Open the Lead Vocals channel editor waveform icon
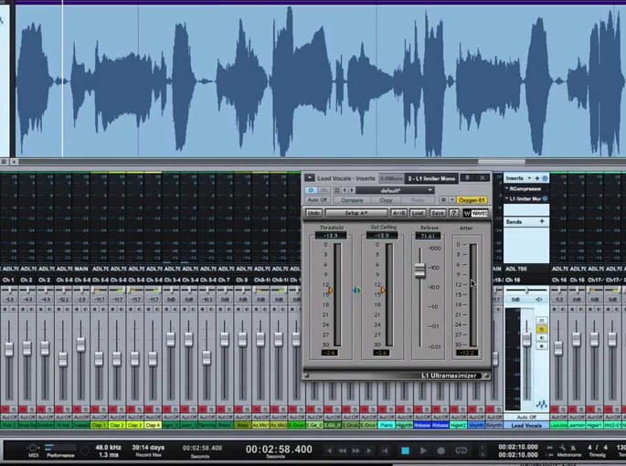Viewport: 626px width, 466px height. pyautogui.click(x=541, y=404)
